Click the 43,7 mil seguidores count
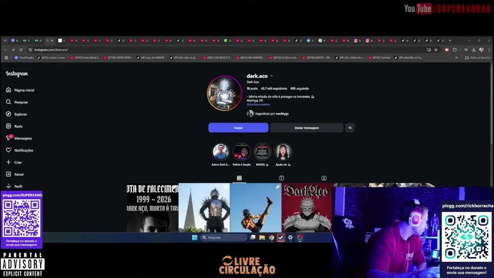This screenshot has height=278, width=494. click(x=274, y=88)
